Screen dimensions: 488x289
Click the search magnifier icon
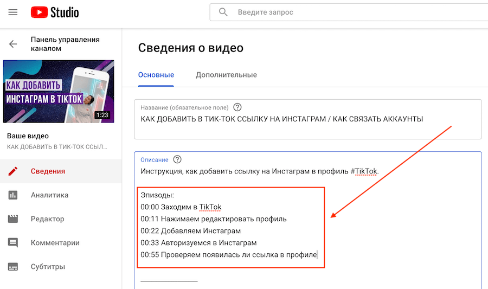click(223, 12)
